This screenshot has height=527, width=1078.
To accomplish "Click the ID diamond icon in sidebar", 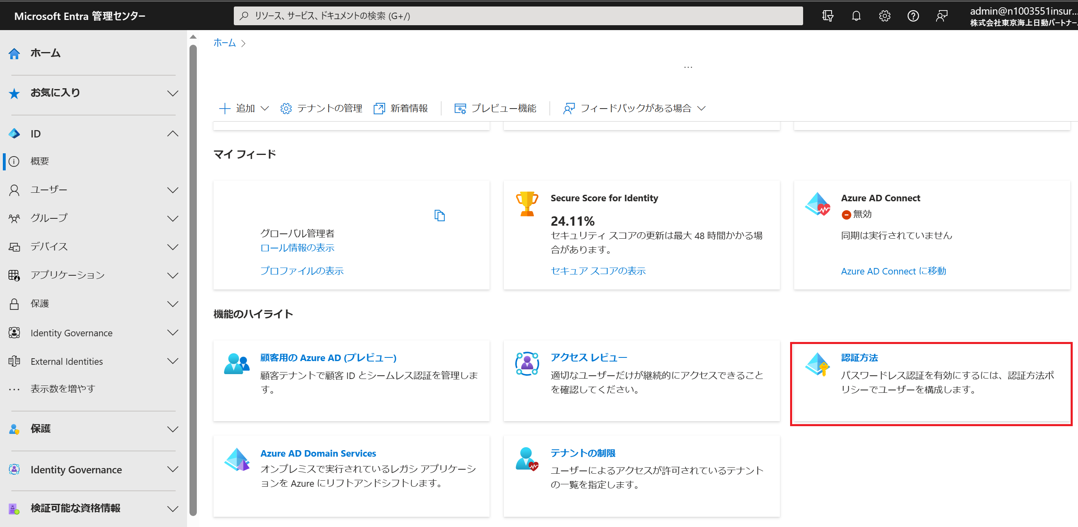I will (x=14, y=133).
